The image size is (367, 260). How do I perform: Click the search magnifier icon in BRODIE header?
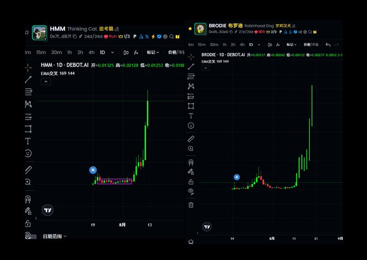(x=310, y=32)
